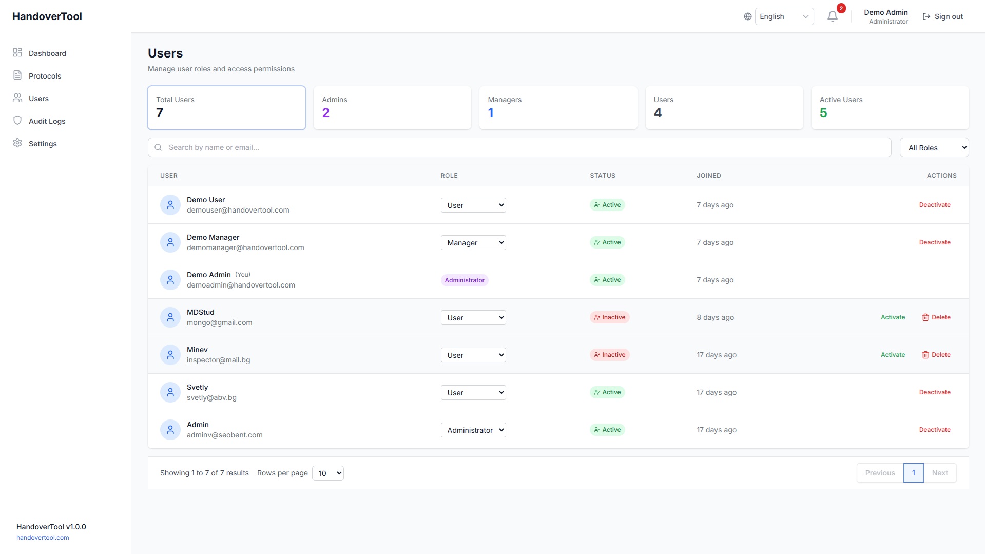985x554 pixels.
Task: Click the sign out arrow icon
Action: 926,16
